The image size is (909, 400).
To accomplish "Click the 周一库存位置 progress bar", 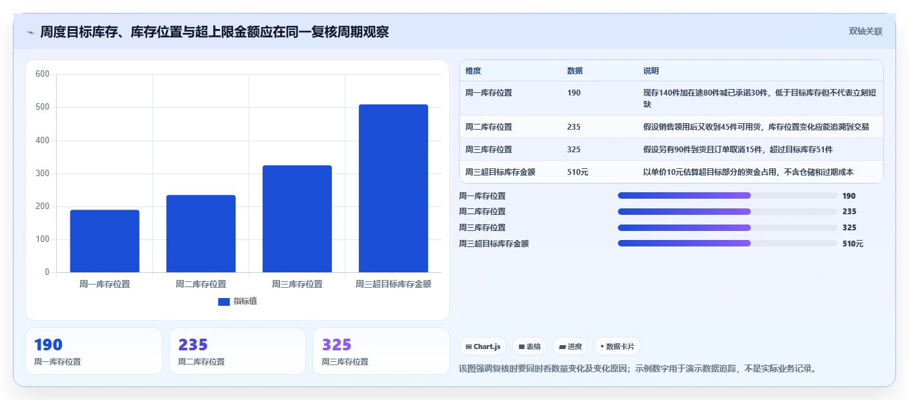I will click(x=727, y=195).
